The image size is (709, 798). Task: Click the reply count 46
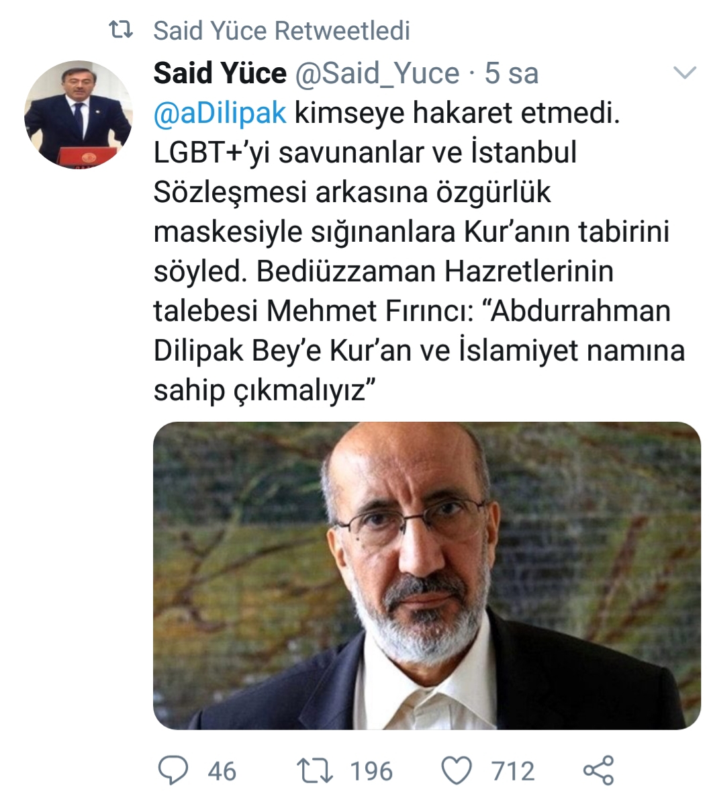click(x=222, y=771)
